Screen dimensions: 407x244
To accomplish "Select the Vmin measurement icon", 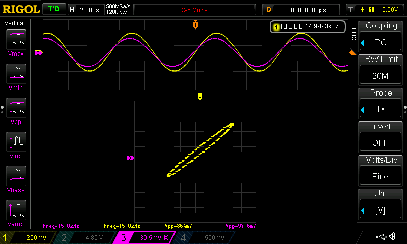I will pos(16,74).
